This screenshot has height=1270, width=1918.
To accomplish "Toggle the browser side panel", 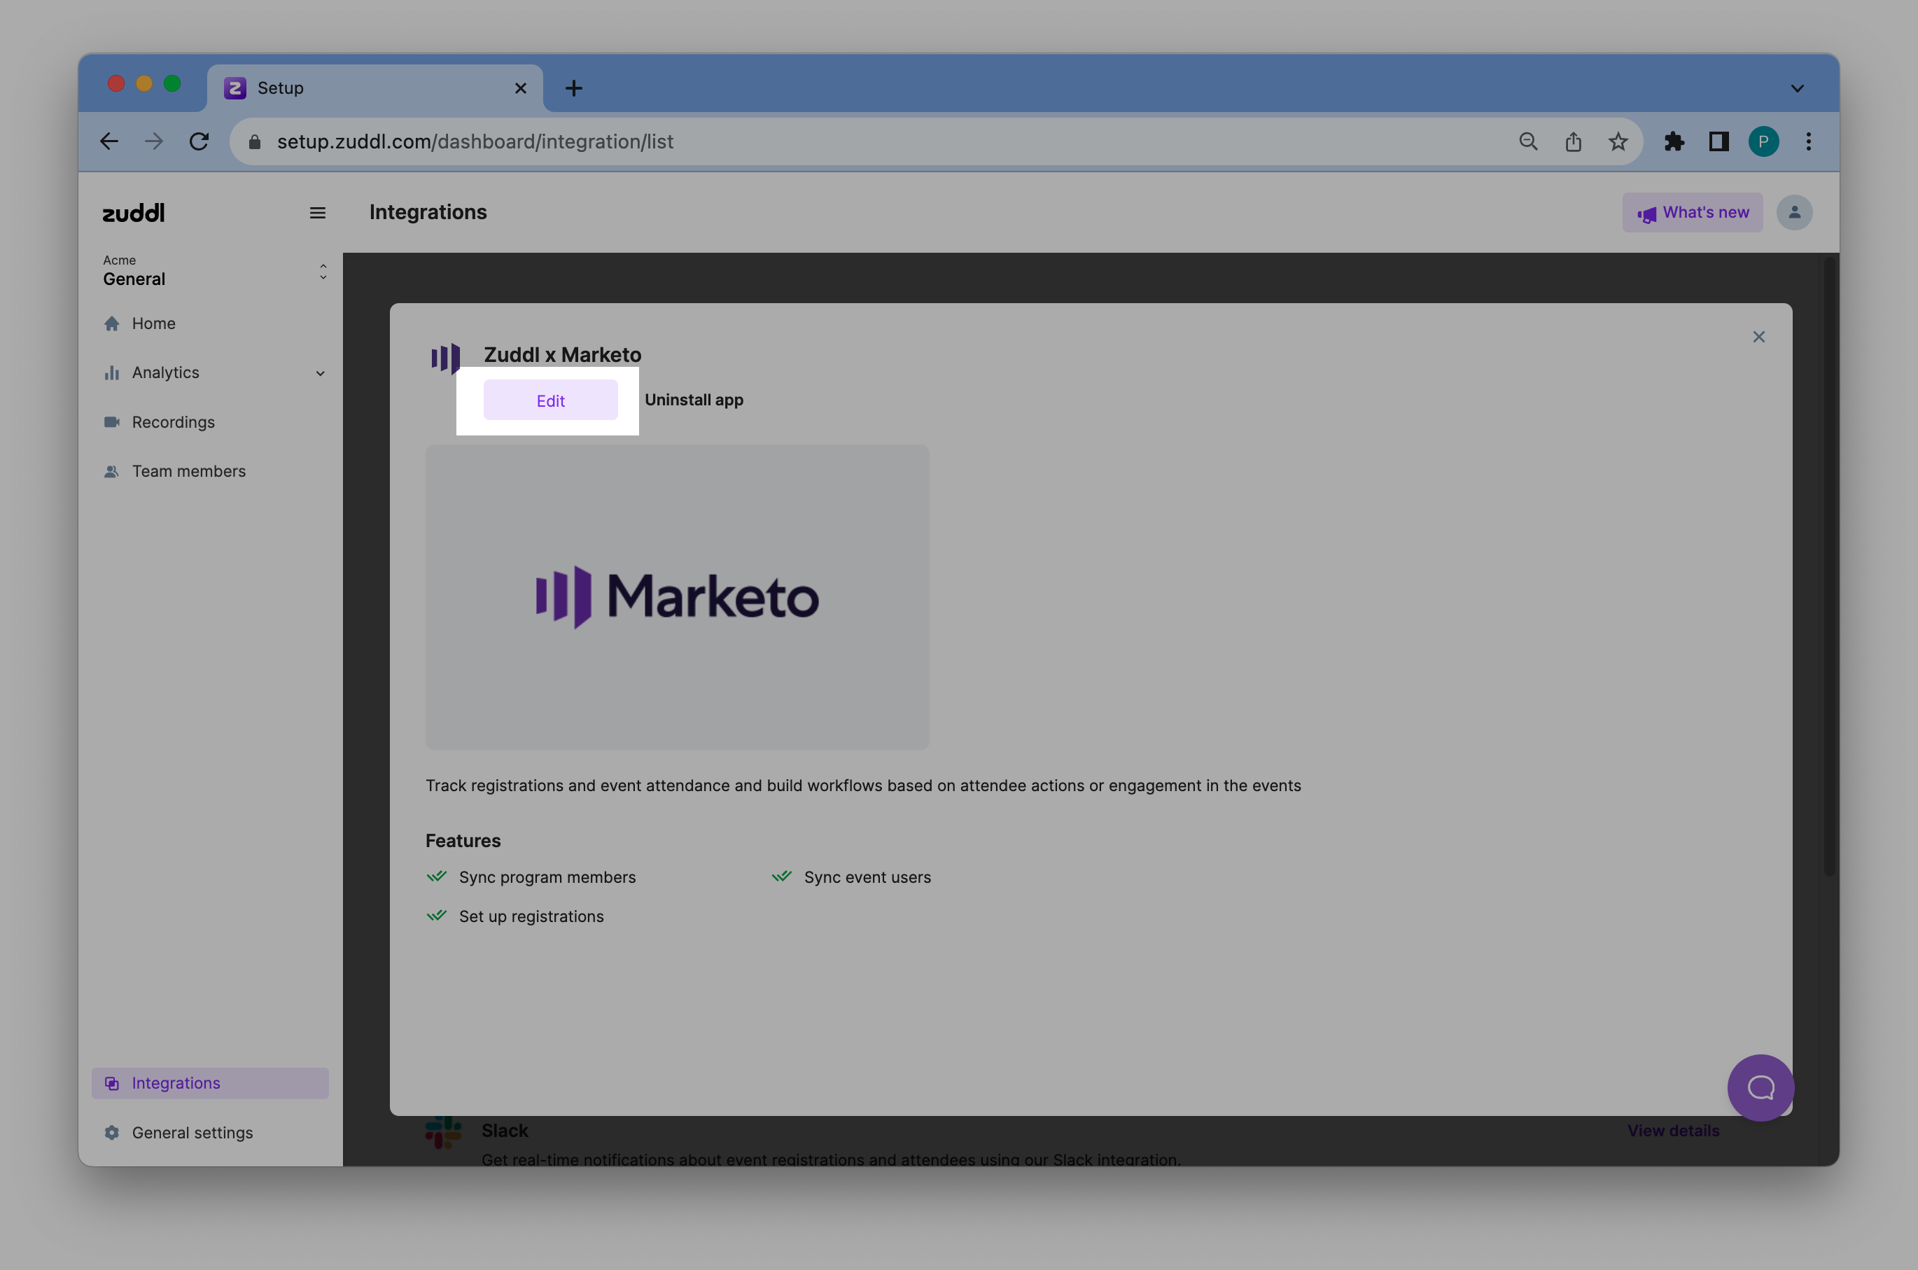I will pos(1718,141).
